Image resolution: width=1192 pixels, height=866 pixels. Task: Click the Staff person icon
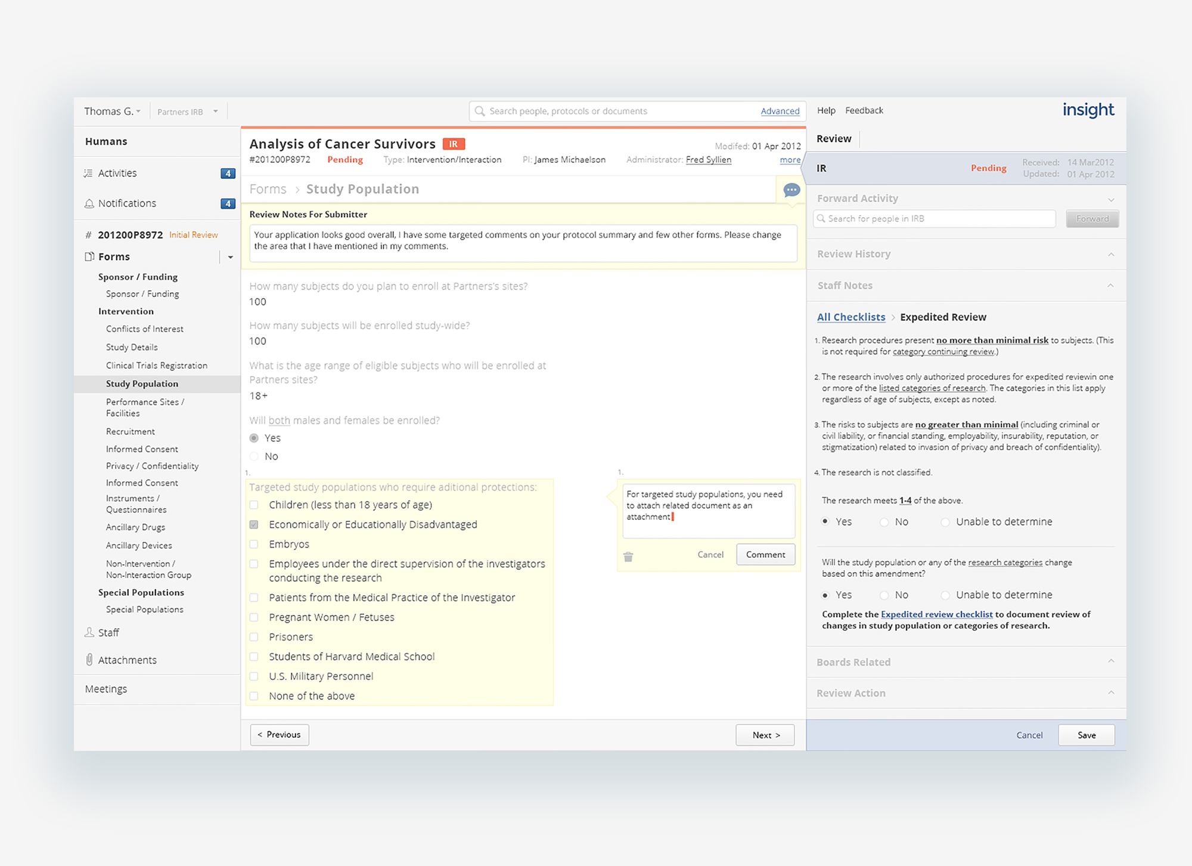tap(89, 632)
